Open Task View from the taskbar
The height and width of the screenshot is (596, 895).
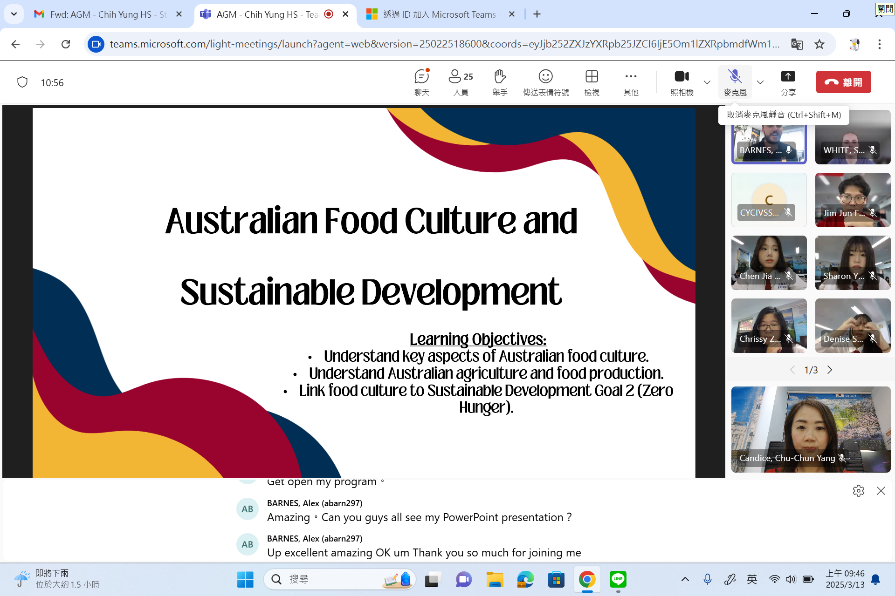[433, 579]
